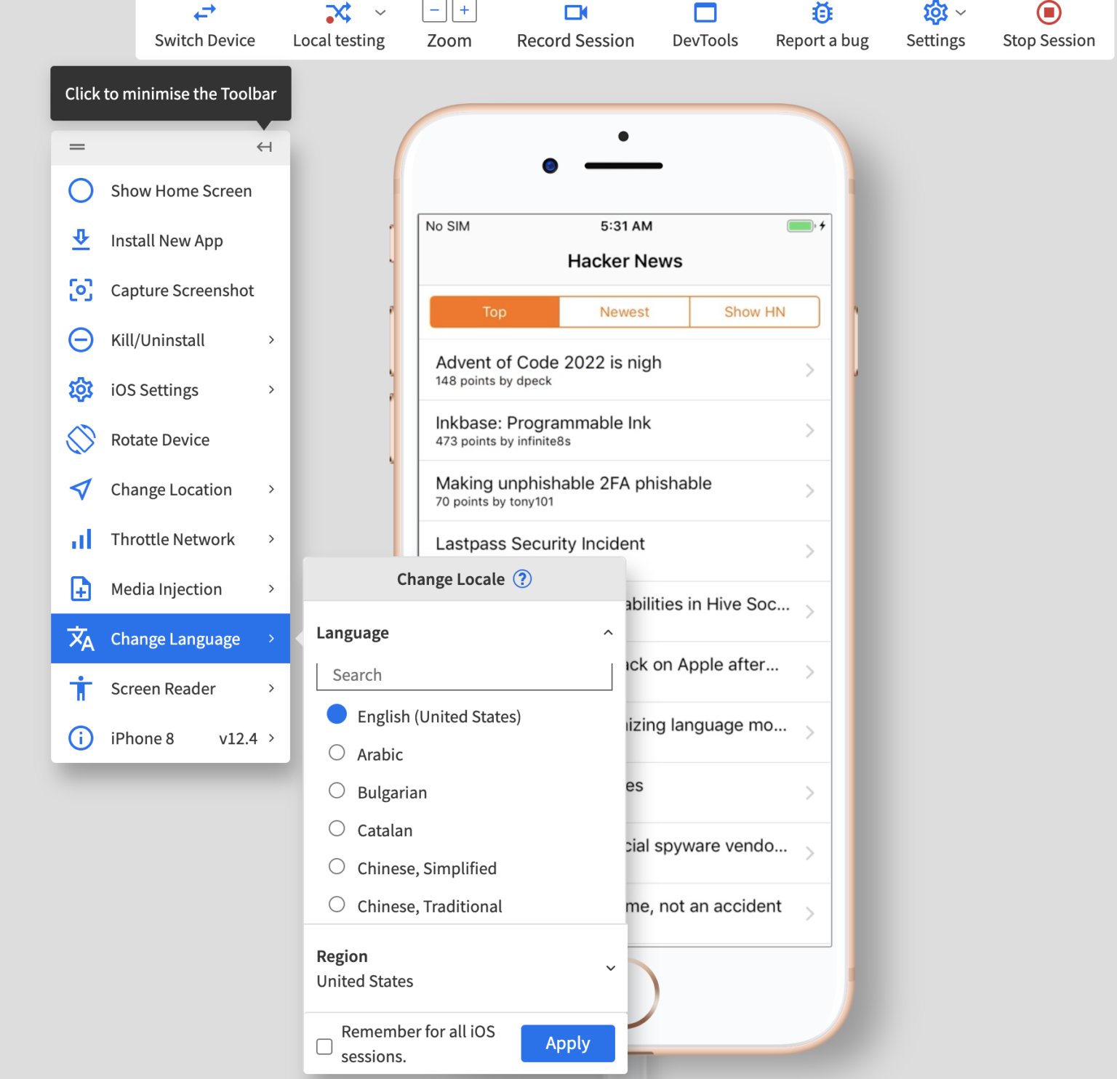Choose Chinese, Simplified language
Viewport: 1117px width, 1079px height.
click(337, 866)
